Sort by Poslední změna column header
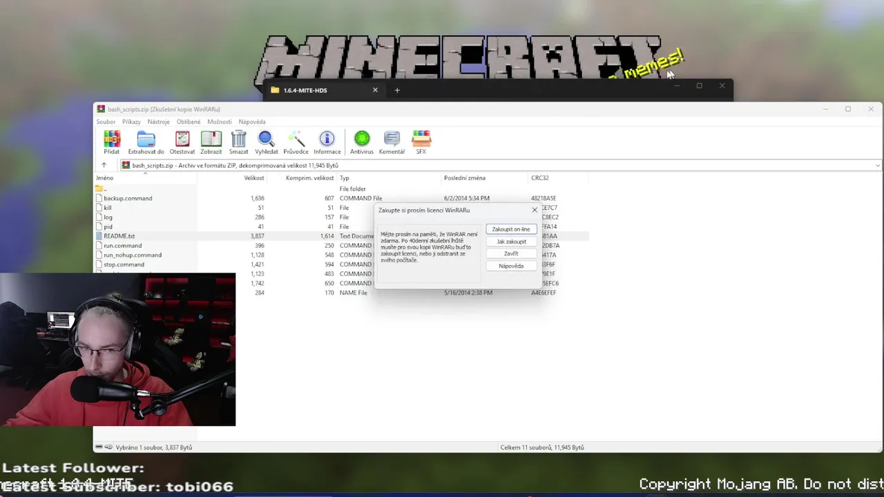884x497 pixels. pyautogui.click(x=485, y=177)
